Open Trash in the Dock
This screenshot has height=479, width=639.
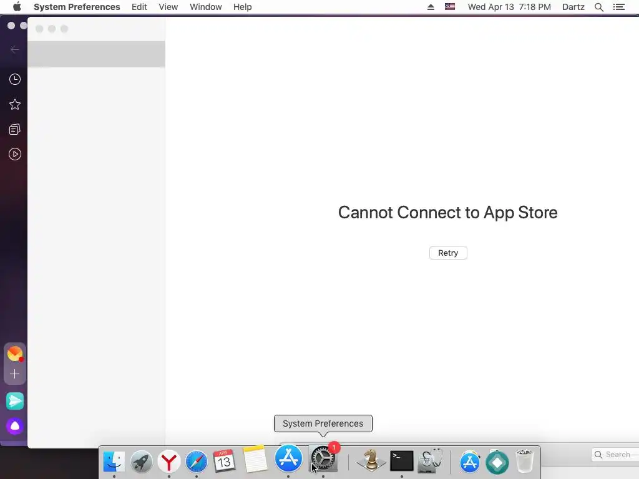click(x=524, y=461)
